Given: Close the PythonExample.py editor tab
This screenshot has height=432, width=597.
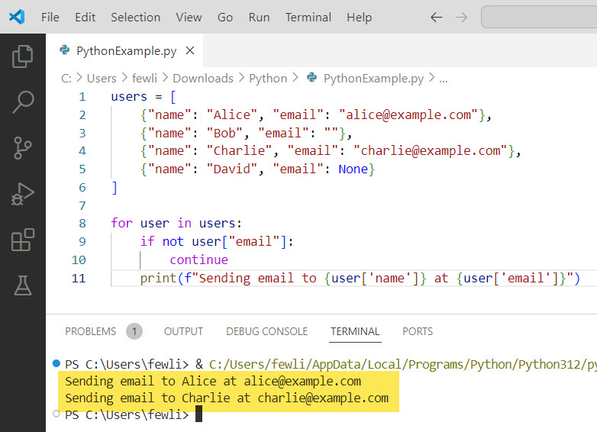Looking at the screenshot, I should [190, 51].
